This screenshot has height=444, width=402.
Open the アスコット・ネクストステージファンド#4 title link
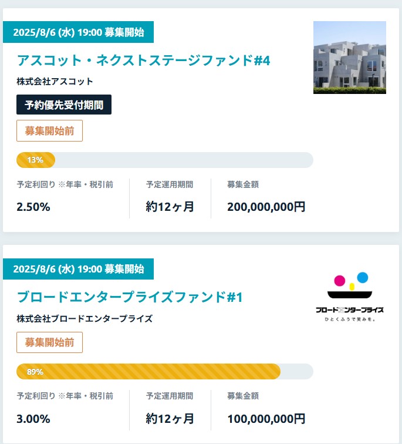(x=143, y=60)
